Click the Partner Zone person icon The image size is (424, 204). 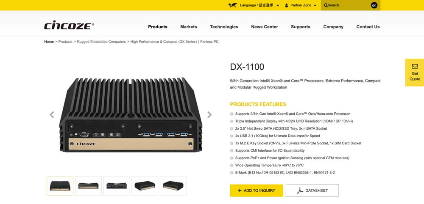tap(286, 5)
